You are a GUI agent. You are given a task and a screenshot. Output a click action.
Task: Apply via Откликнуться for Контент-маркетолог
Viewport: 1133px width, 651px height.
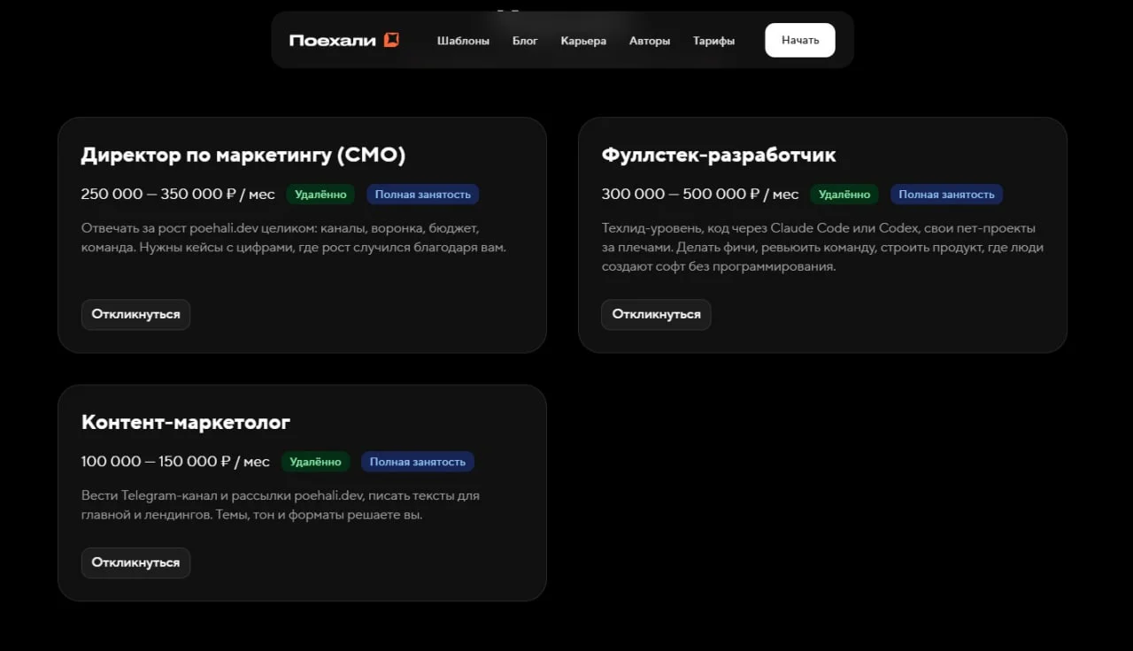[135, 563]
